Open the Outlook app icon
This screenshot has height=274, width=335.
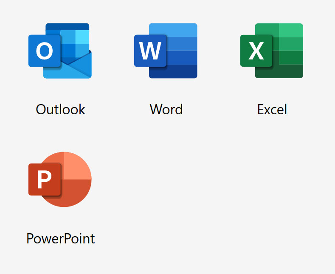click(x=60, y=51)
